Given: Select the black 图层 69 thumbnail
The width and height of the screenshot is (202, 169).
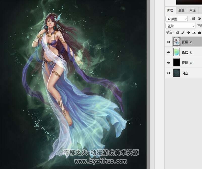Looking at the screenshot, I should (x=176, y=62).
